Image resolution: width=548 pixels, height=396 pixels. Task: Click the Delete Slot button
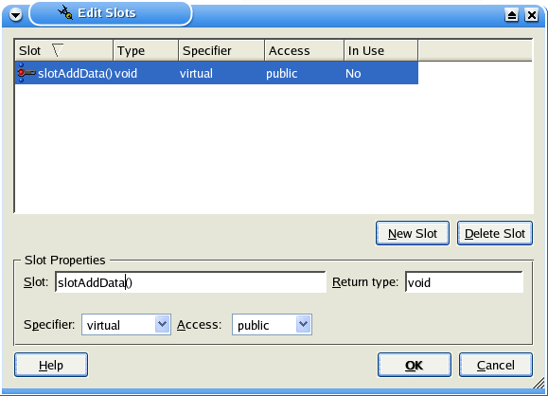pyautogui.click(x=495, y=233)
